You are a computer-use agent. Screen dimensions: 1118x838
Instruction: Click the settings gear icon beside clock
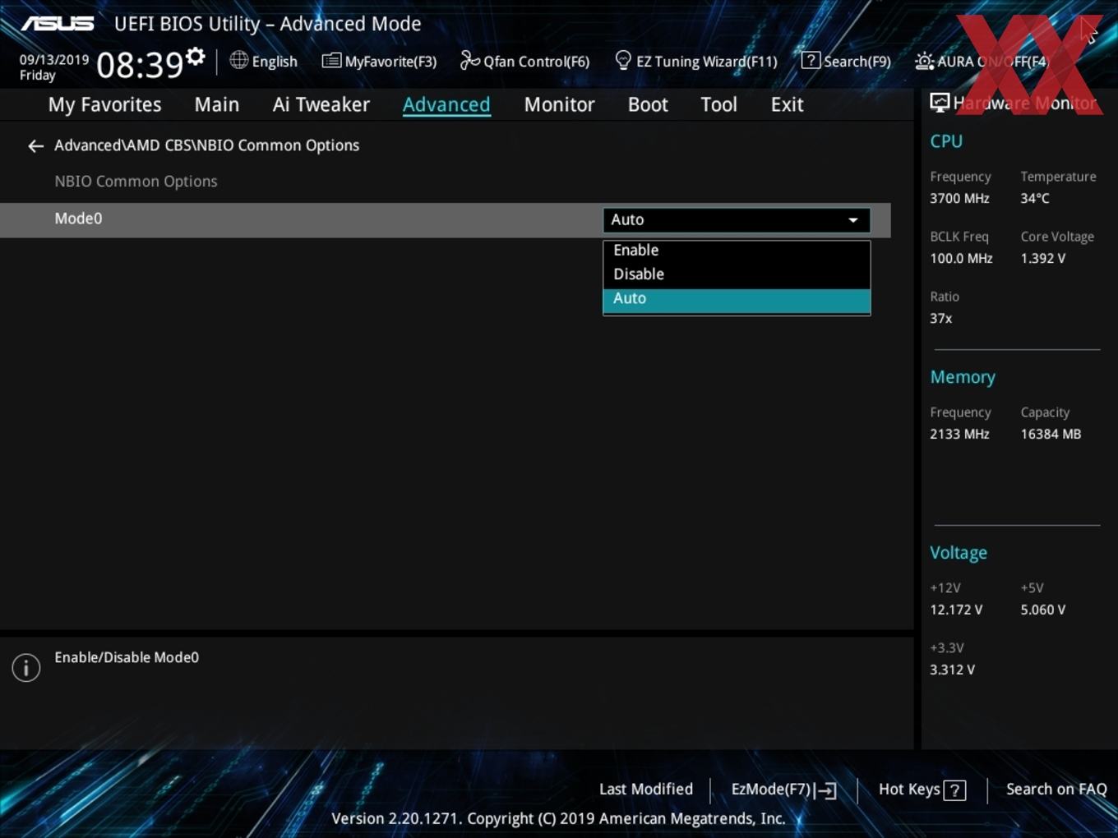196,57
